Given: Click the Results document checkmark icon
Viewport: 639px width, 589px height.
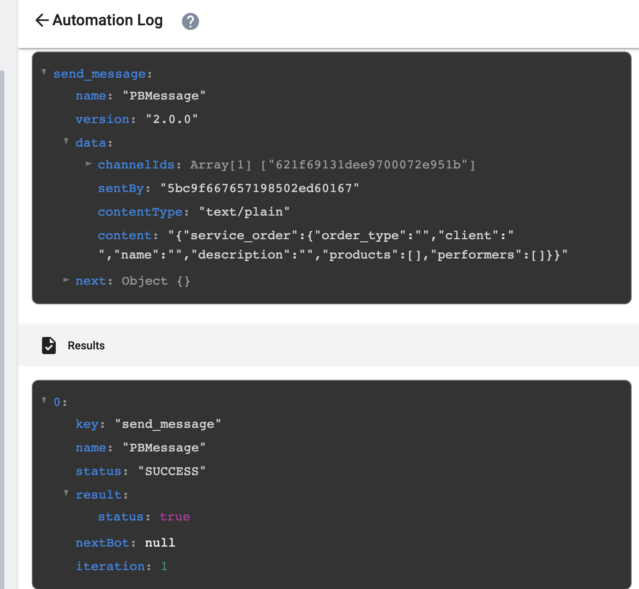Looking at the screenshot, I should point(49,346).
